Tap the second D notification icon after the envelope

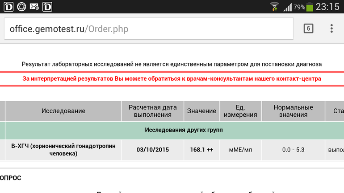click(47, 7)
